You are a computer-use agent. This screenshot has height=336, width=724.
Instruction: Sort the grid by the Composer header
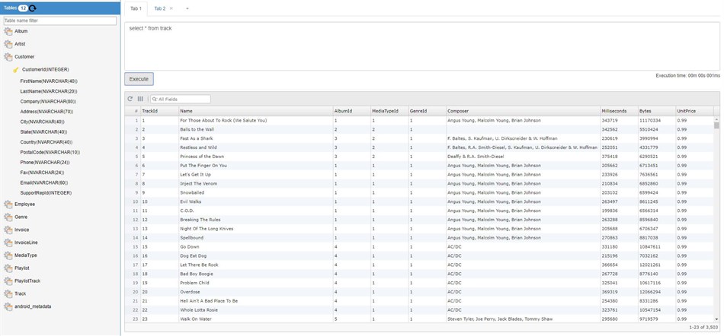pyautogui.click(x=458, y=111)
